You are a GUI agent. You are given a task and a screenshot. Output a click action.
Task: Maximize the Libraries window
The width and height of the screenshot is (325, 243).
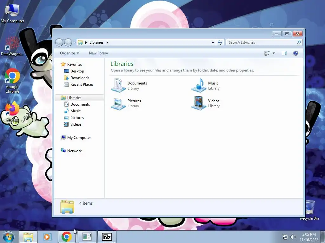[287, 34]
